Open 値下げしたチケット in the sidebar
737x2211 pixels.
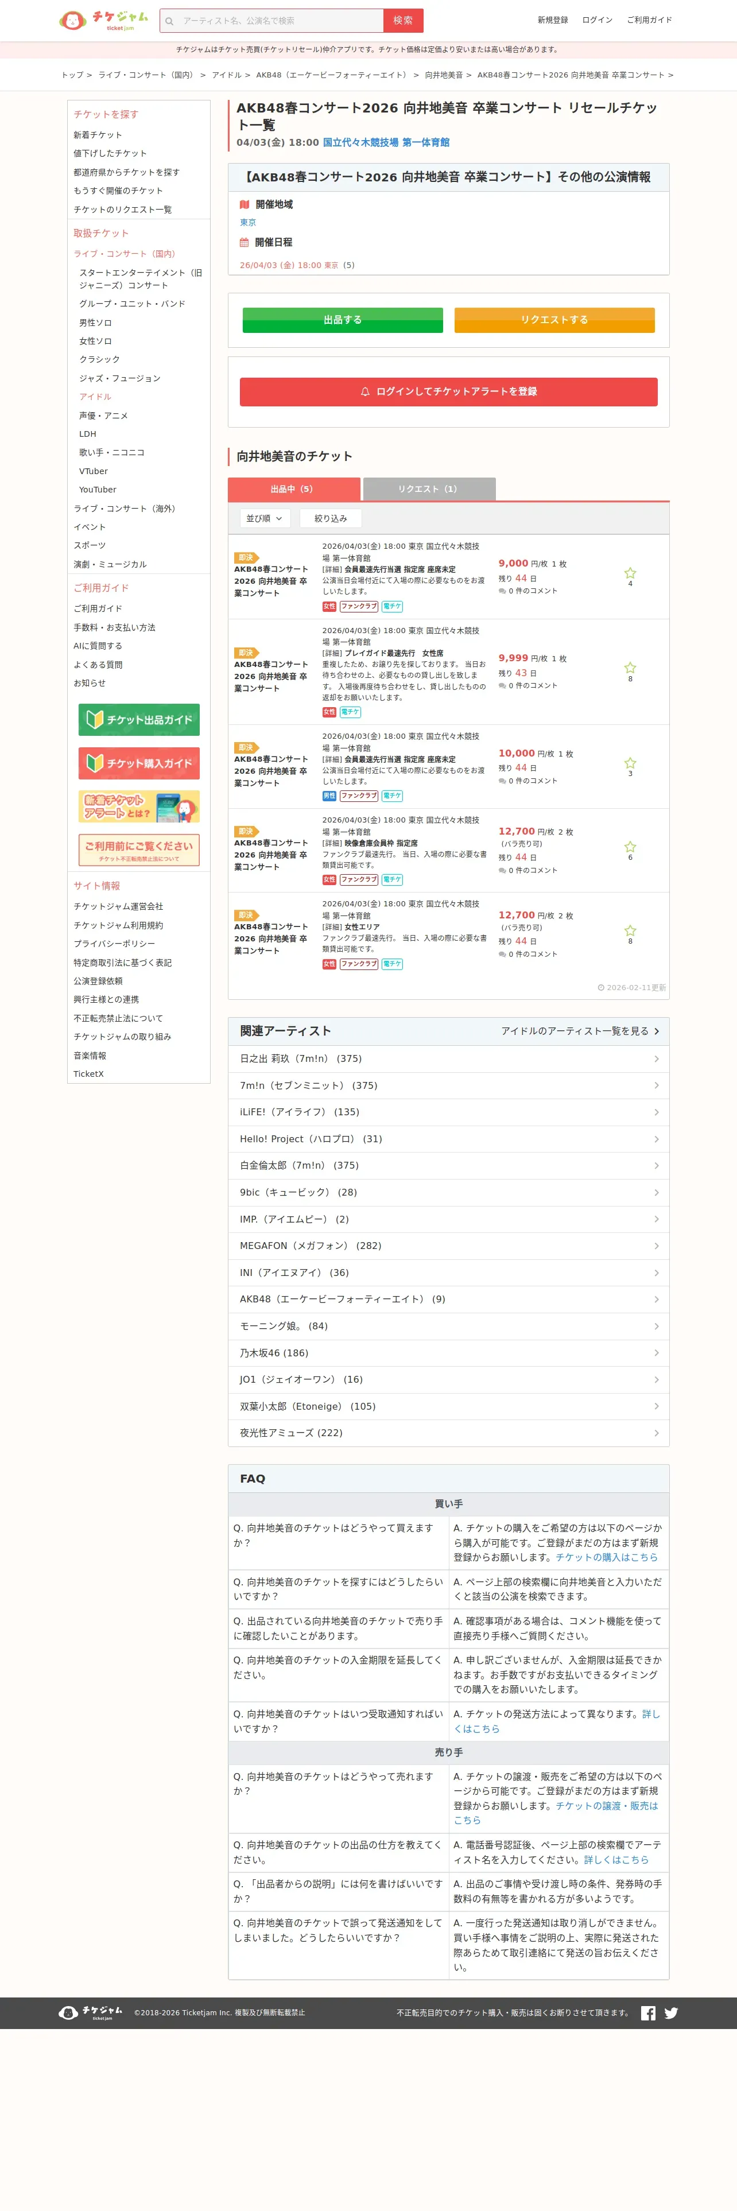coord(111,154)
